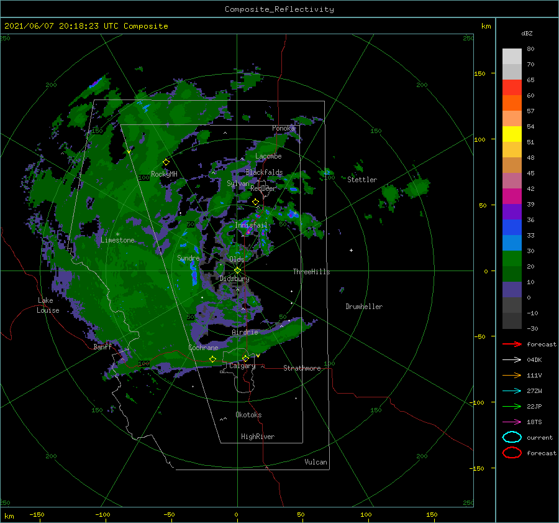The height and width of the screenshot is (523, 559).
Task: Click the Banff label
Action: click(102, 347)
